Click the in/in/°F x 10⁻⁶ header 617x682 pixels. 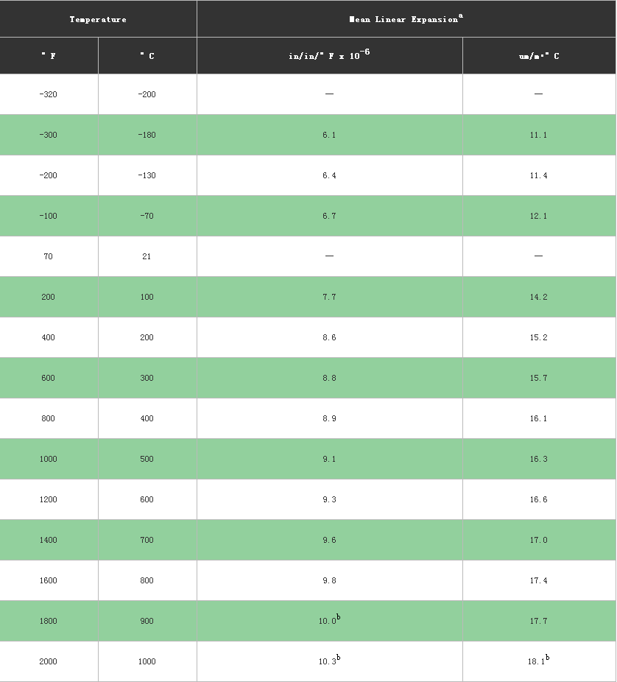(329, 55)
